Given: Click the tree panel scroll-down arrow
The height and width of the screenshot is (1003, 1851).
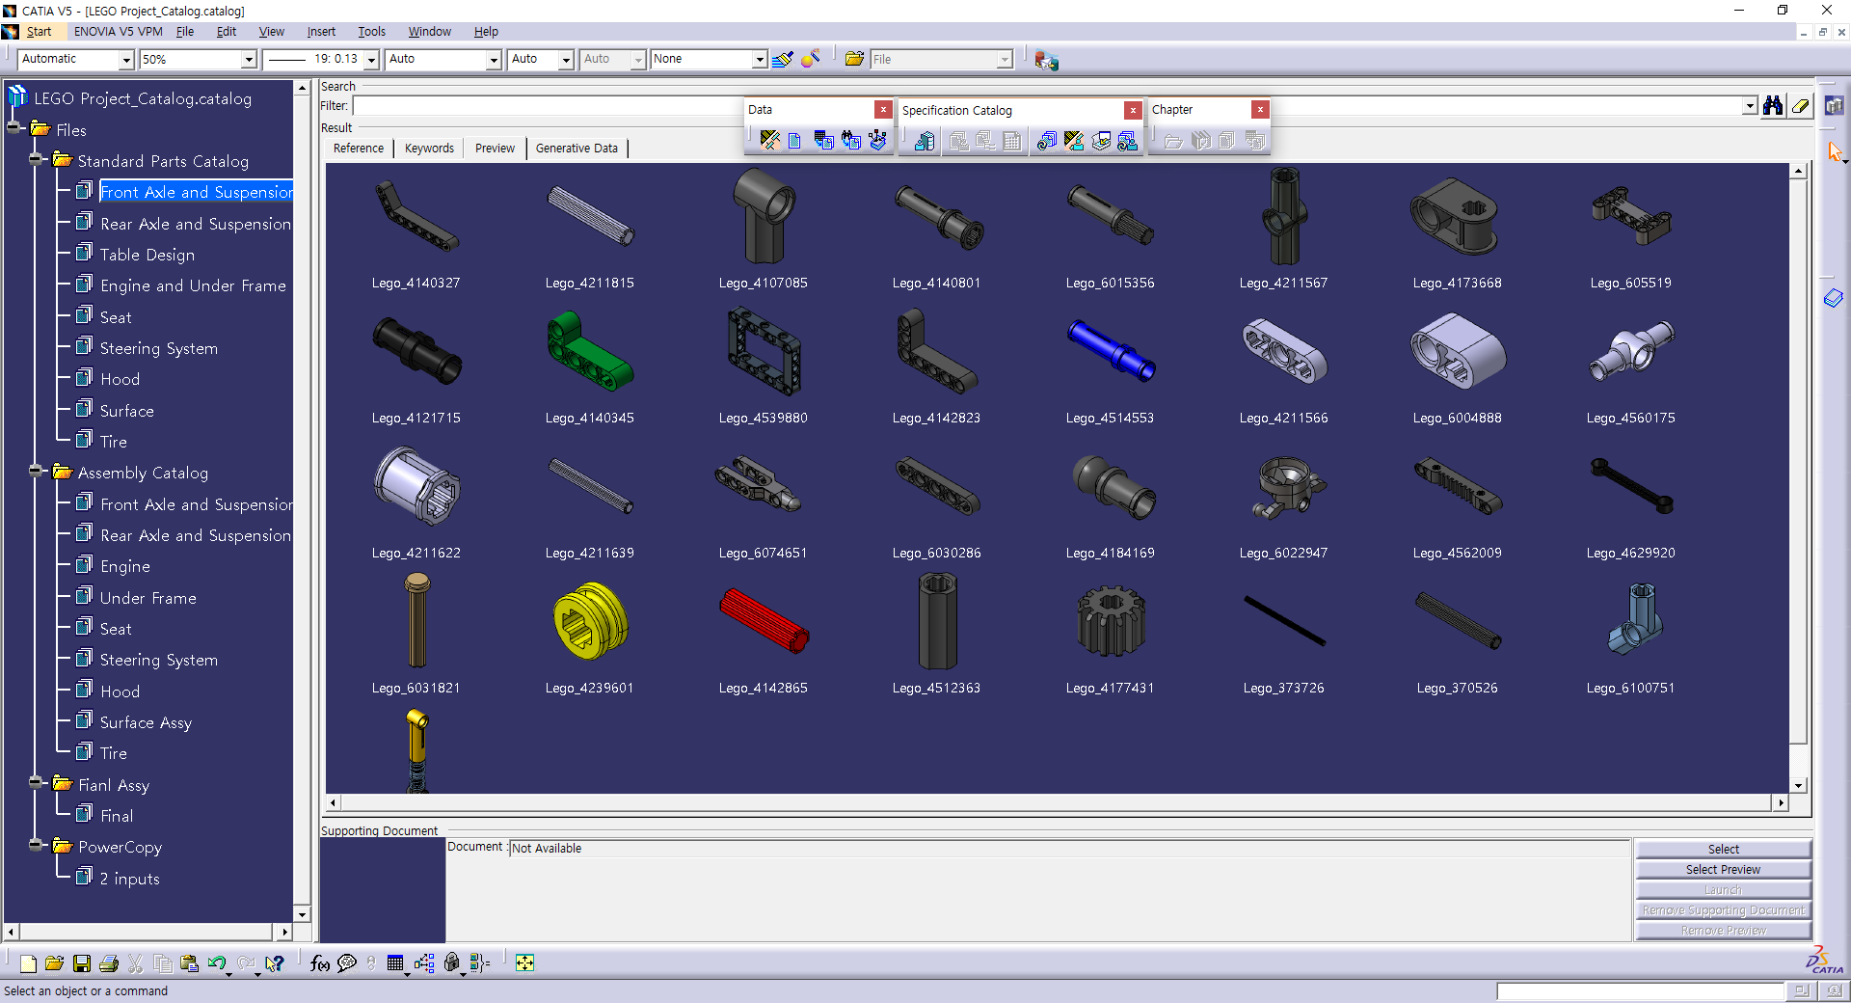Looking at the screenshot, I should 302,914.
